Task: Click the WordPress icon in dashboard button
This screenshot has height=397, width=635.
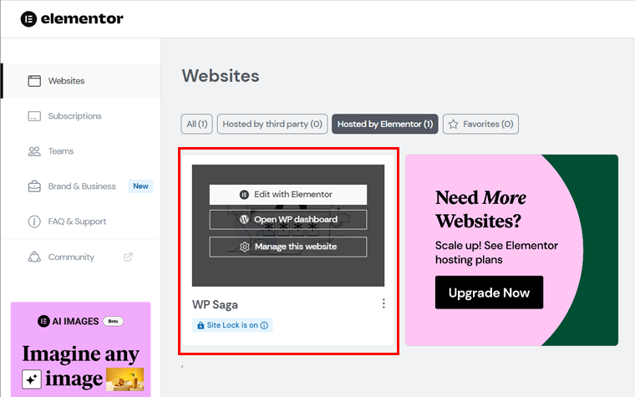Action: pyautogui.click(x=244, y=220)
